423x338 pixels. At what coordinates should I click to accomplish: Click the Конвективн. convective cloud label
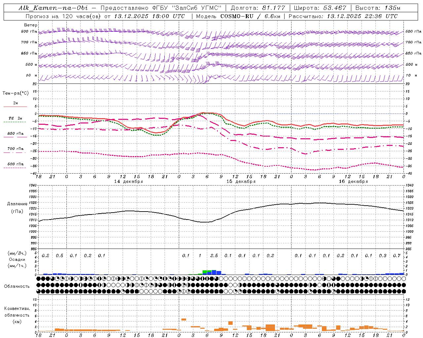17,309
